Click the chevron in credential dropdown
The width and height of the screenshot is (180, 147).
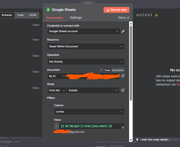[117, 31]
